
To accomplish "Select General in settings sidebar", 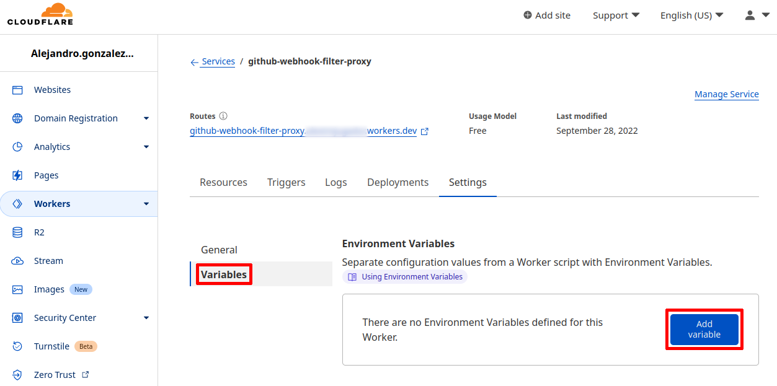I will pos(219,250).
